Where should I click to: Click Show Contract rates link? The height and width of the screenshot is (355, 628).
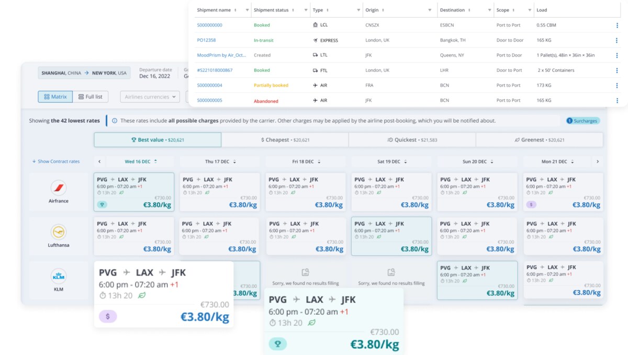56,161
